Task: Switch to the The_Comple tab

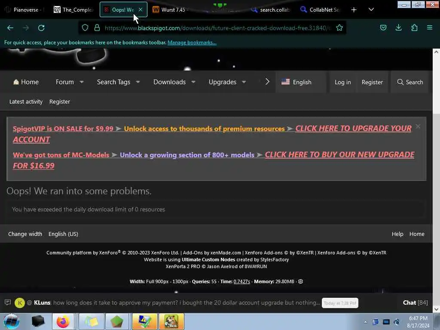Action: [x=73, y=10]
